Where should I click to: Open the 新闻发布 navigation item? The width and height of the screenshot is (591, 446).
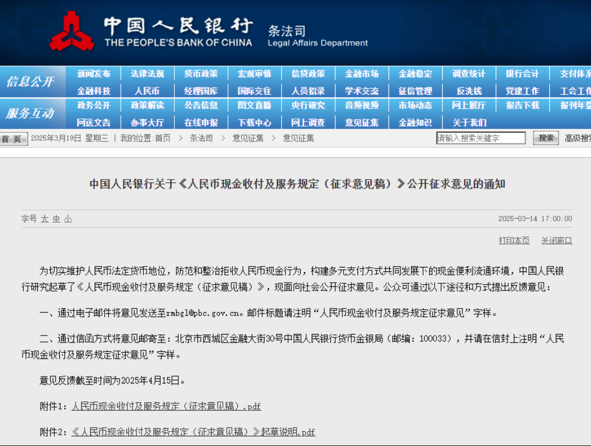click(94, 74)
